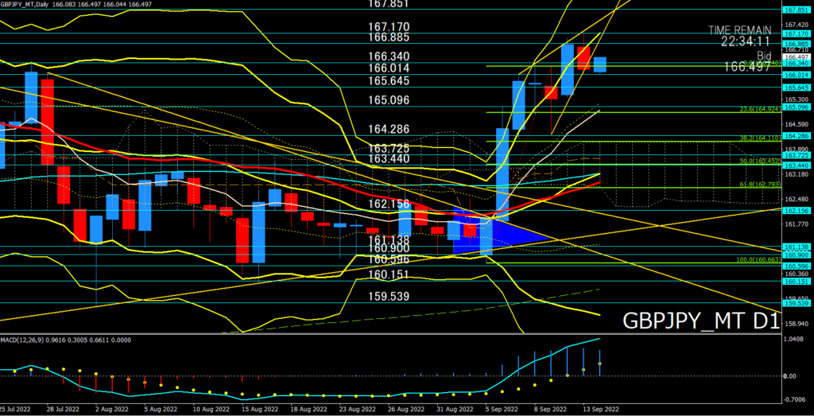Select the MACD scale value 0.00
Image resolution: width=814 pixels, height=416 pixels.
[x=791, y=375]
